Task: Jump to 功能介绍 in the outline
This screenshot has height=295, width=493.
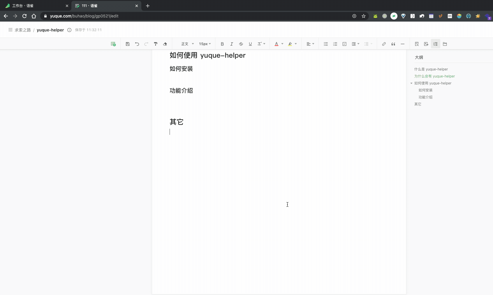Action: 425,97
